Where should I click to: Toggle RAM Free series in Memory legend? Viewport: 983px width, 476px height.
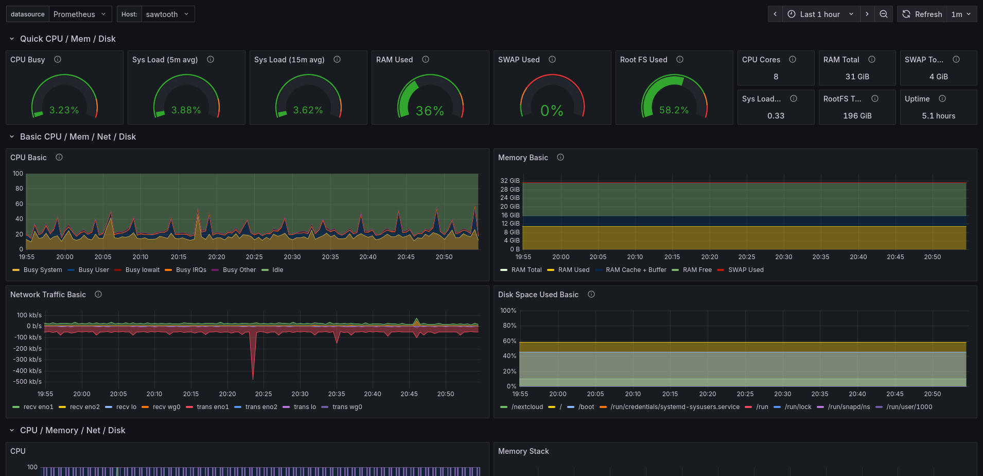point(697,270)
